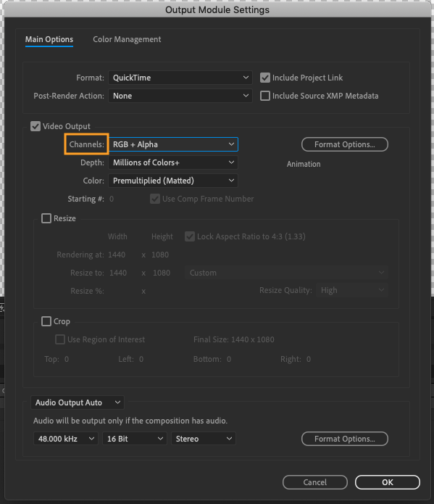Expand the Channels RGB + Alpha dropdown
This screenshot has height=504, width=434.
(173, 144)
